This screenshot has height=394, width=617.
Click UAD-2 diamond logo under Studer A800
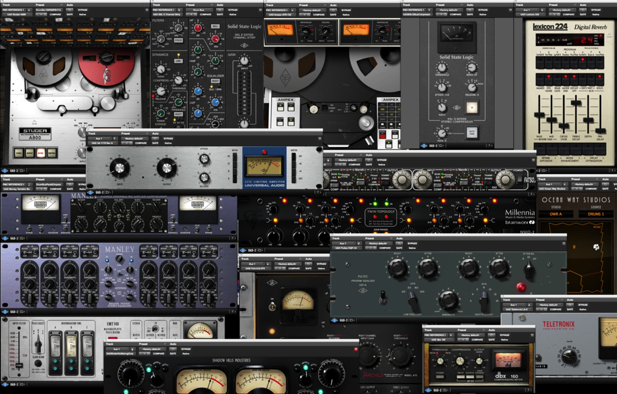coord(5,171)
